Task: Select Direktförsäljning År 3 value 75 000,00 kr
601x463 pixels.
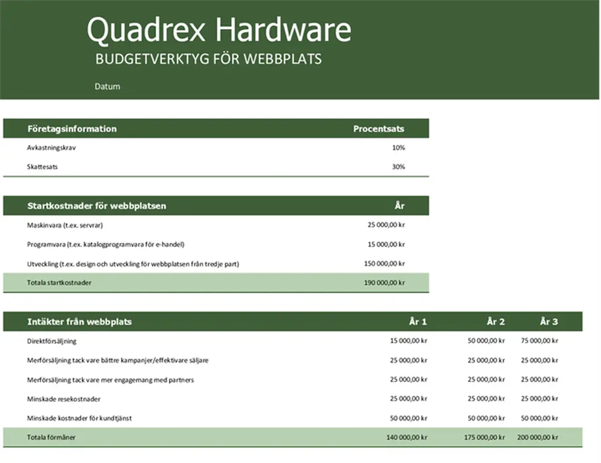Action: (x=539, y=341)
